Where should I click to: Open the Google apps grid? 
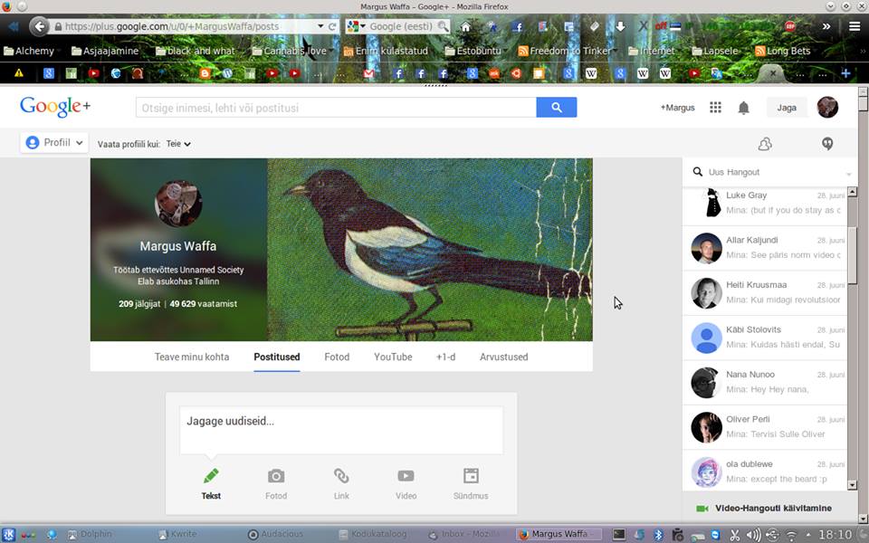click(x=715, y=108)
